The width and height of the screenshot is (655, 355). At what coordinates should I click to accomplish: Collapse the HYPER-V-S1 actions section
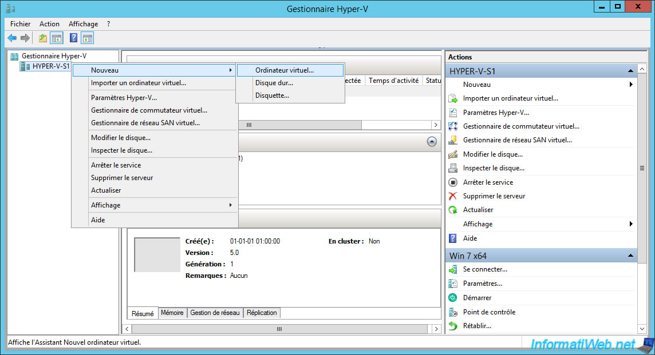coord(630,71)
